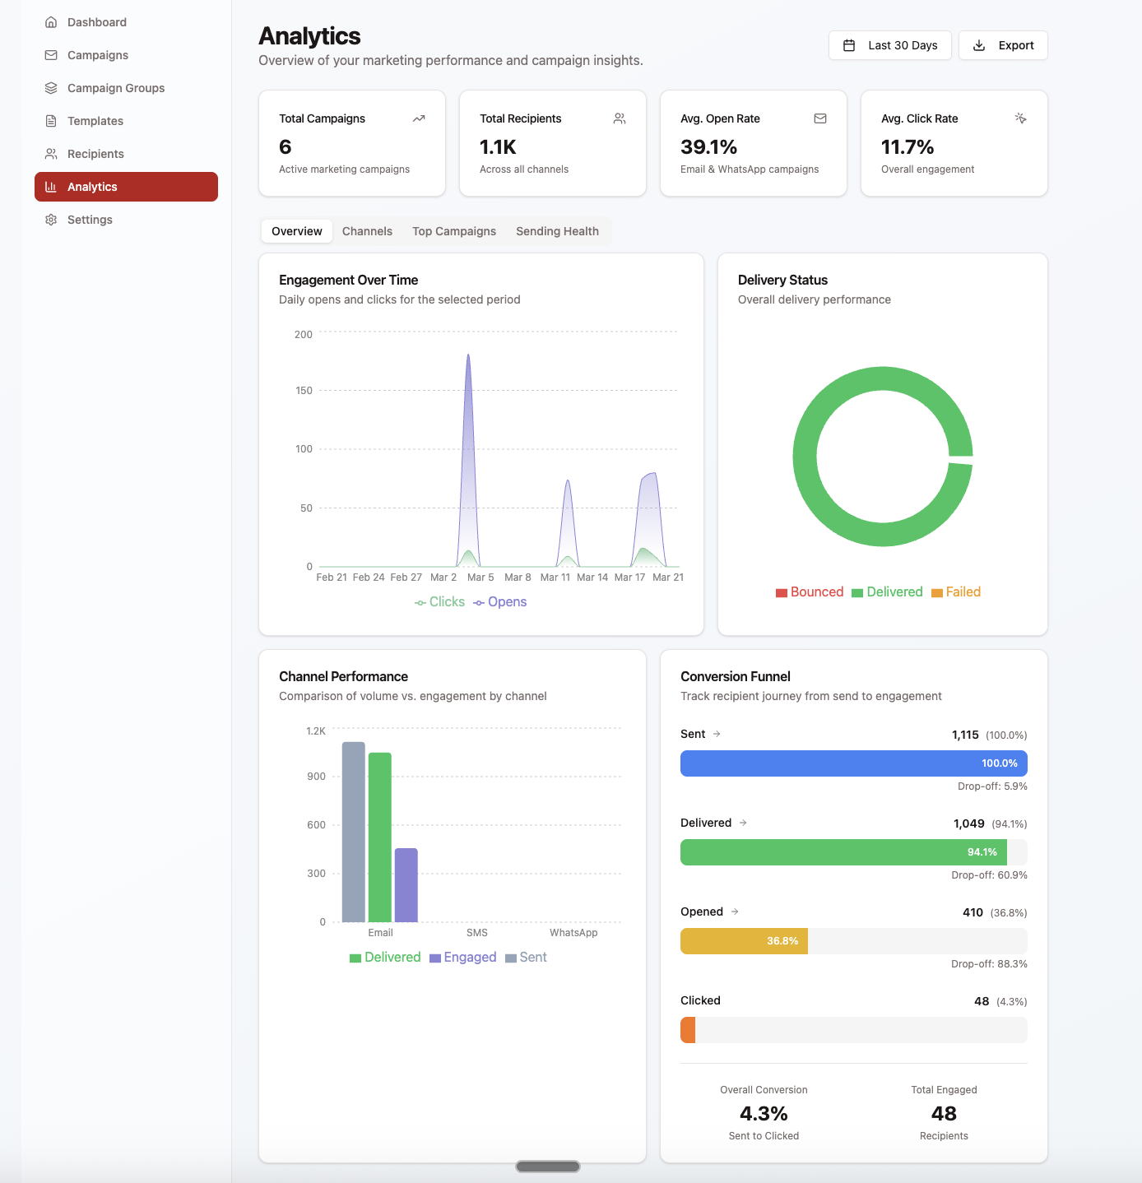Click the download icon on Export
Viewport: 1142px width, 1183px height.
(979, 45)
